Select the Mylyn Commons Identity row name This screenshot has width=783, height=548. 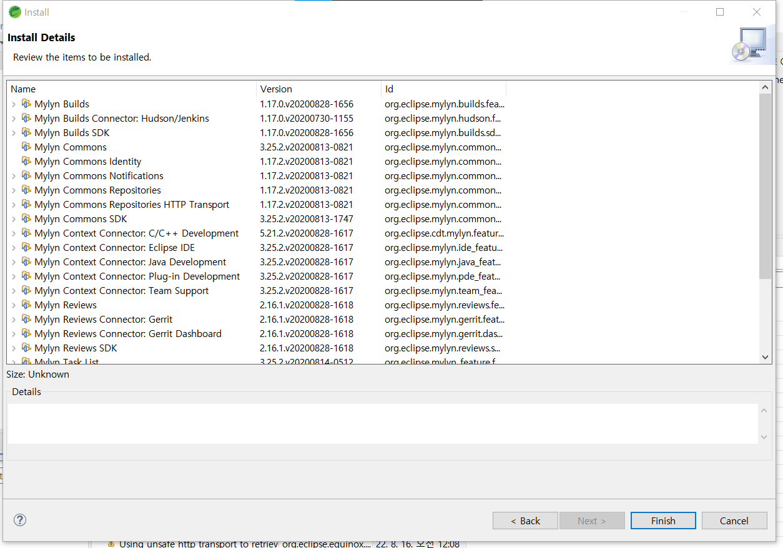point(88,162)
